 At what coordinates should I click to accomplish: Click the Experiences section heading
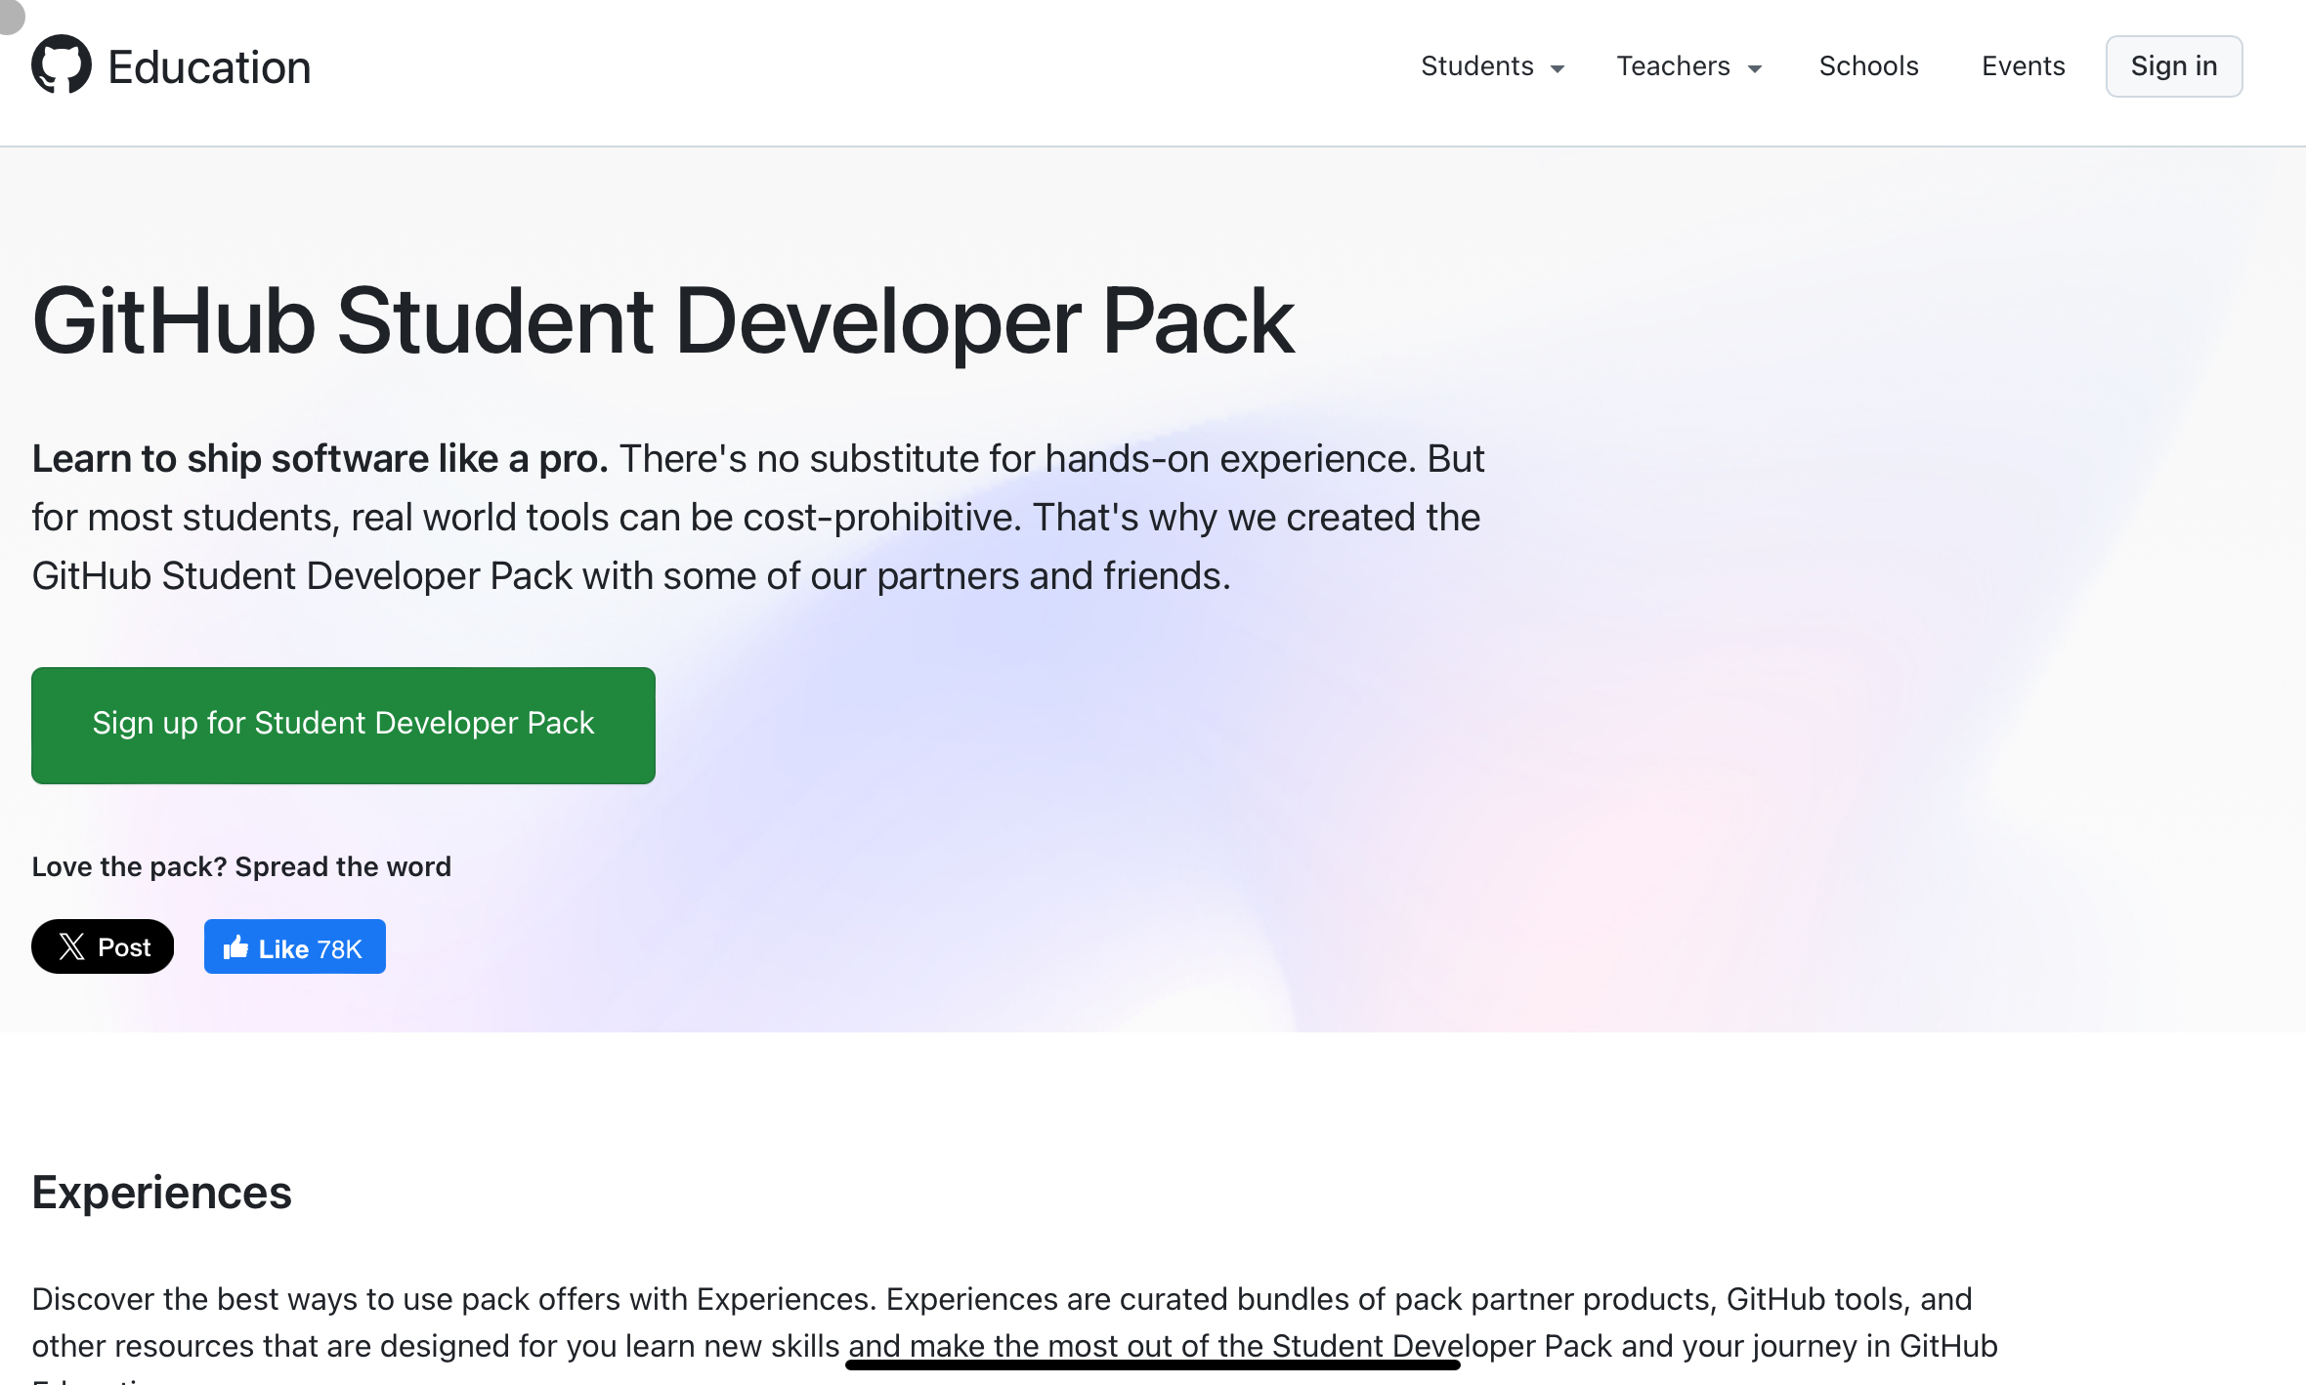161,1192
